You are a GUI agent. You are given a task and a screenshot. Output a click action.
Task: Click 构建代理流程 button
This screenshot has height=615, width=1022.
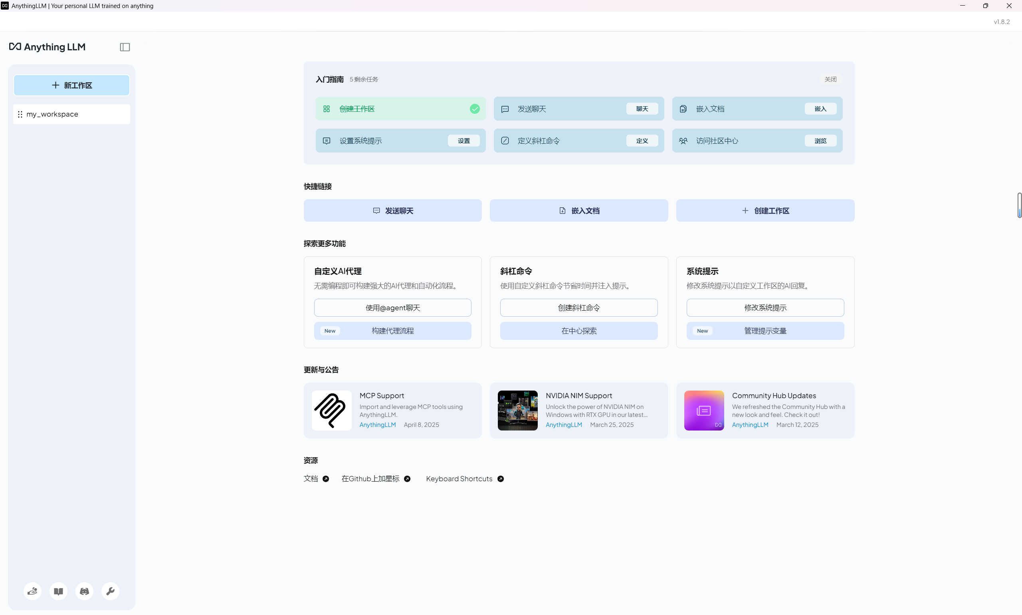[392, 331]
